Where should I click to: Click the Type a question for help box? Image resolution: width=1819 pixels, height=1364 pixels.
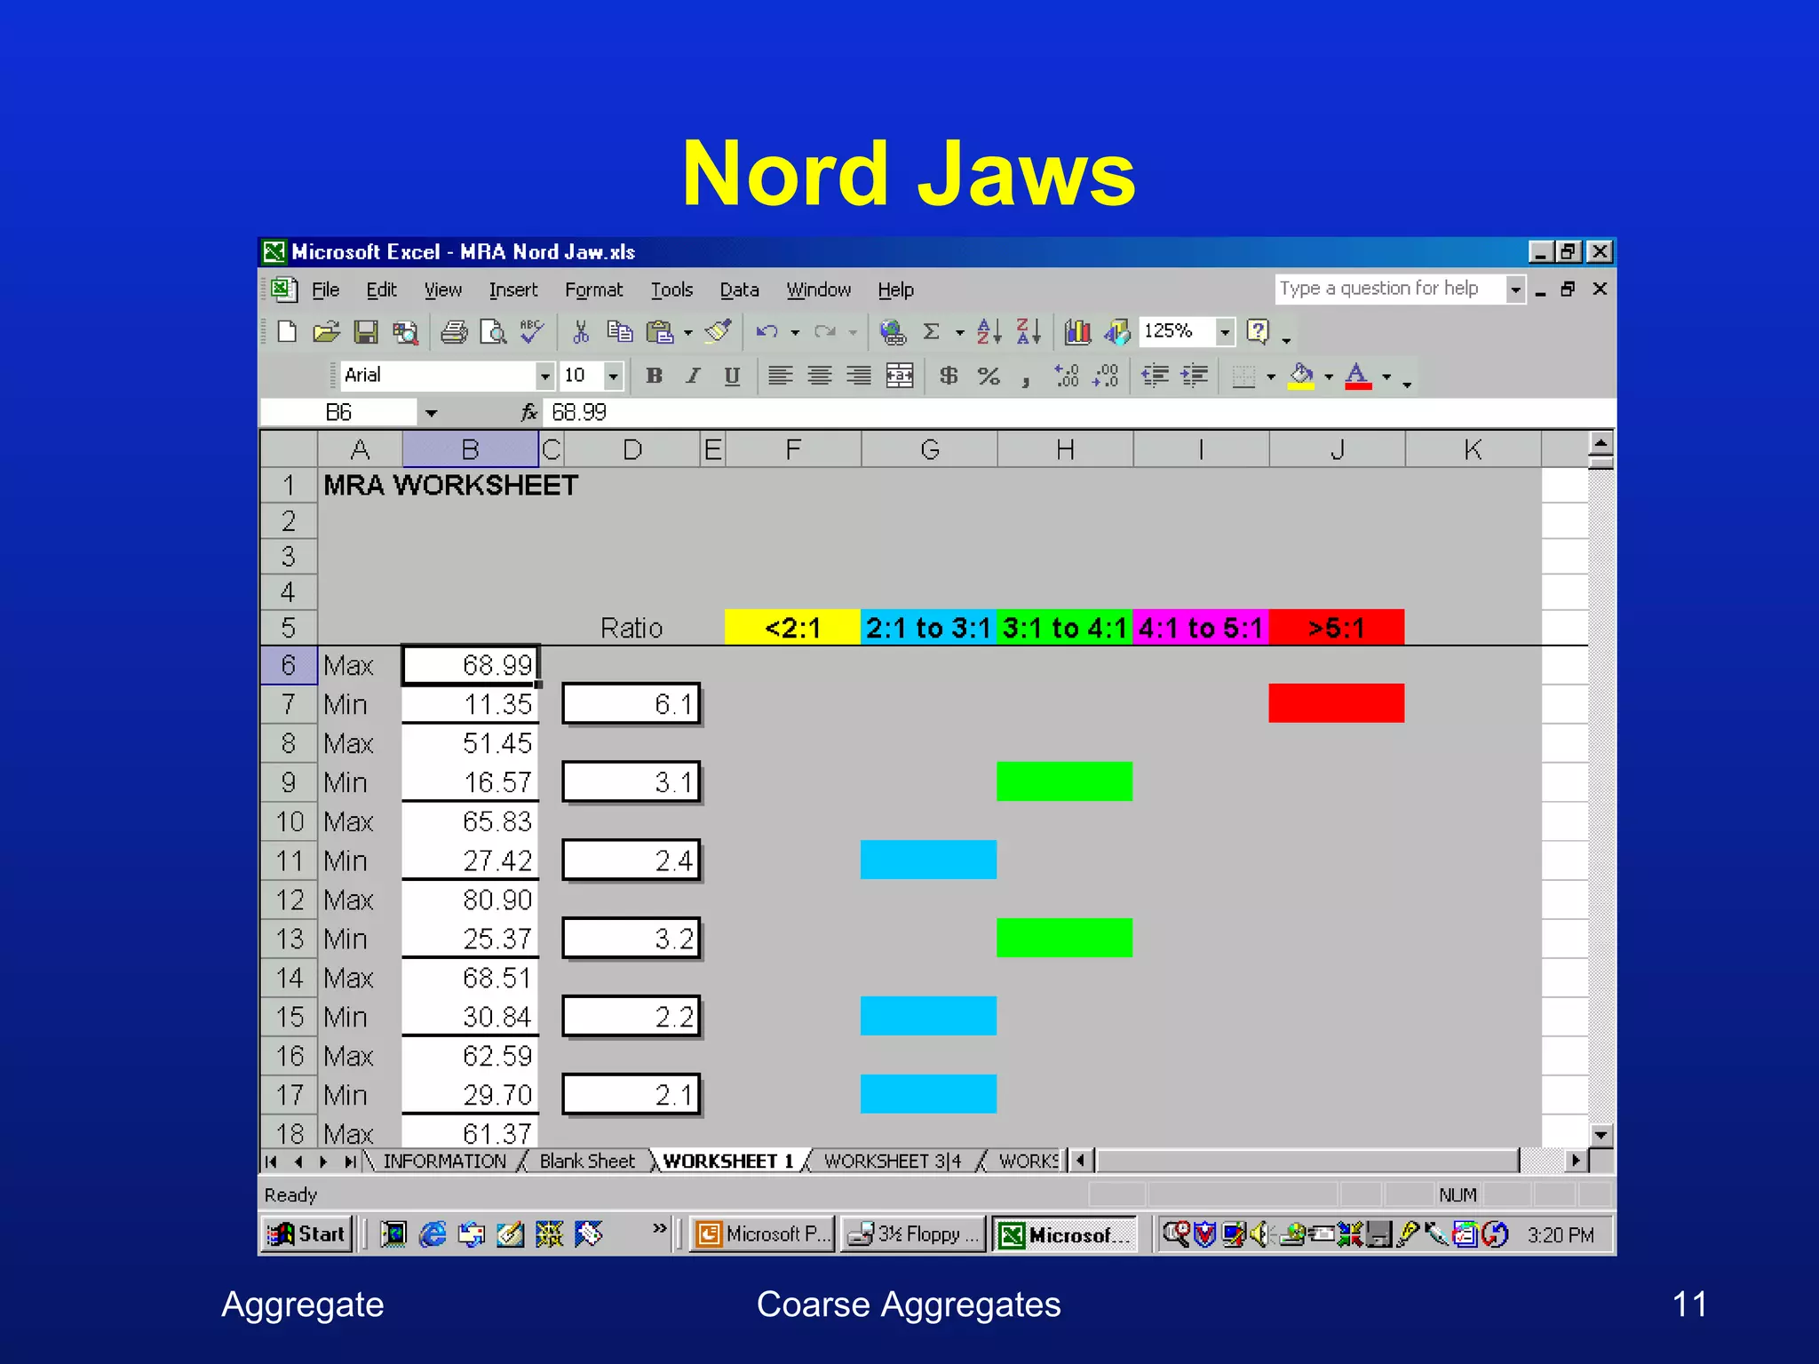1390,289
